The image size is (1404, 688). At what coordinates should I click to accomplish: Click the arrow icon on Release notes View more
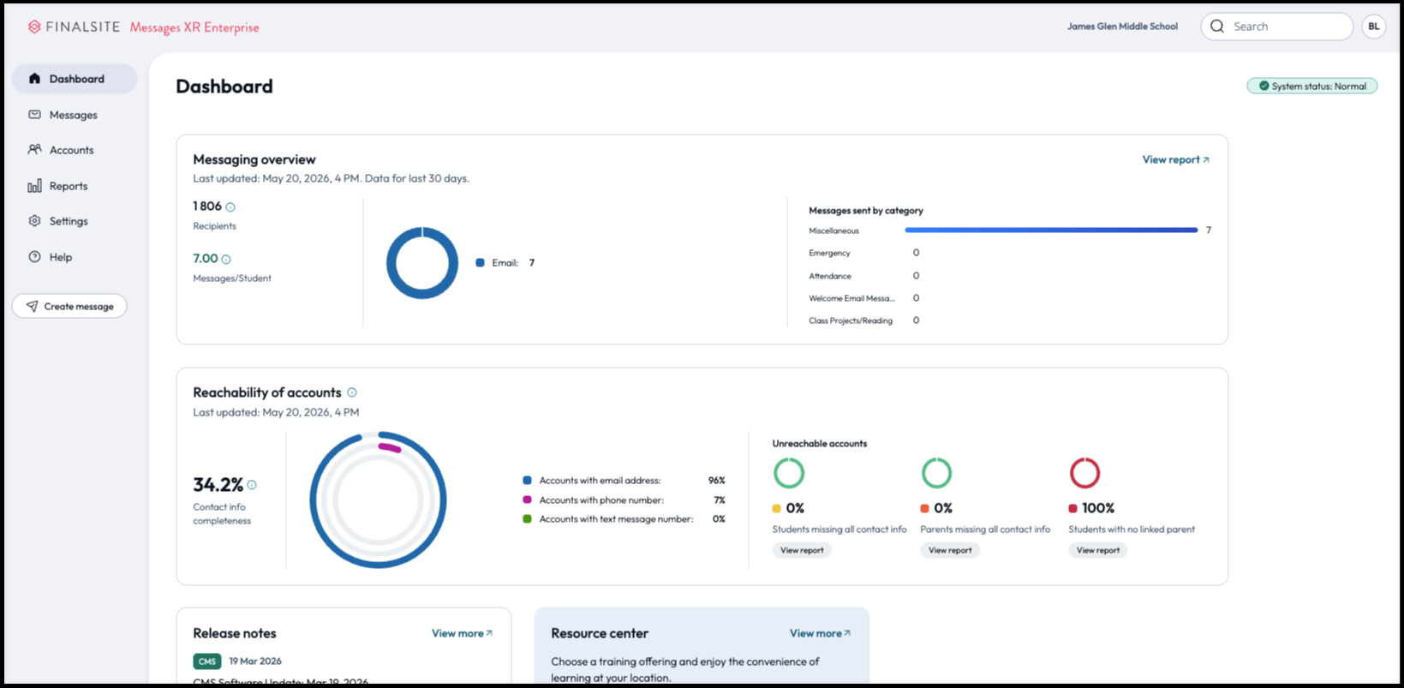[489, 633]
